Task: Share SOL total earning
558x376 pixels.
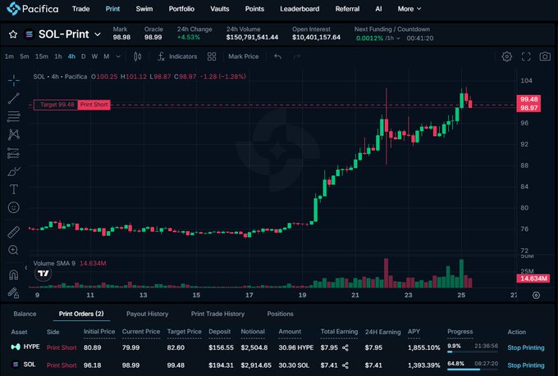Action: tap(345, 365)
